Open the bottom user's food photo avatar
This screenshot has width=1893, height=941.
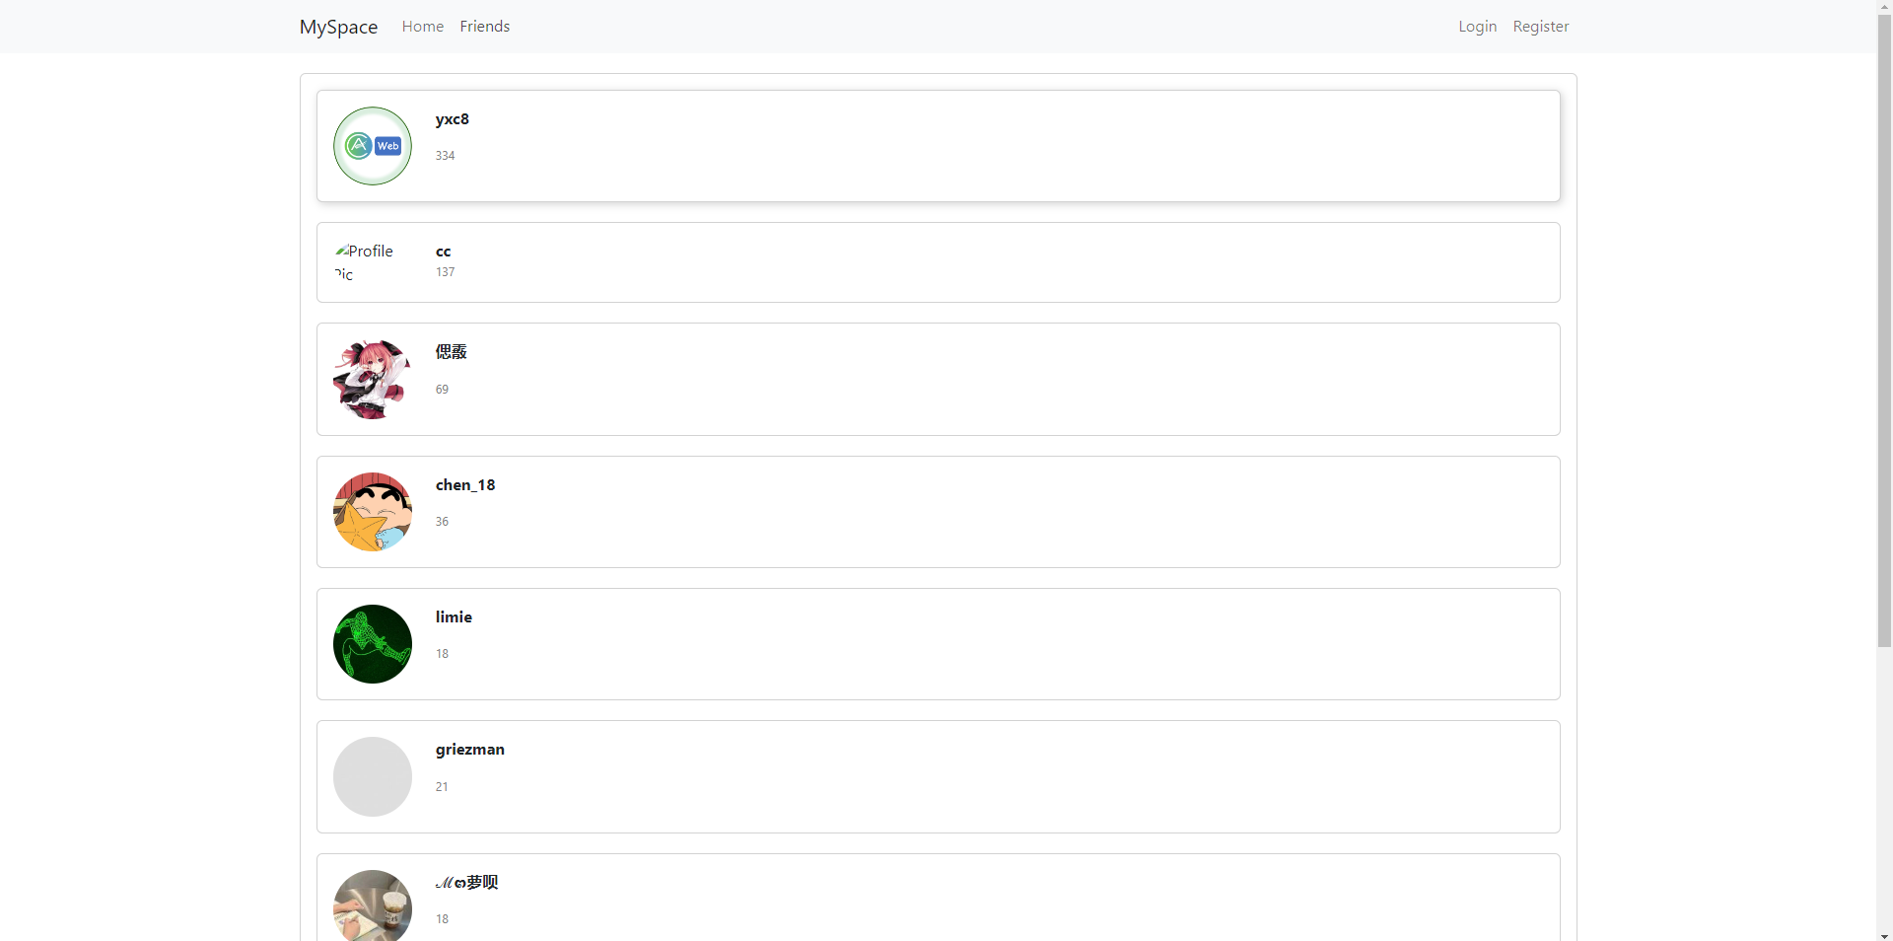click(x=372, y=905)
